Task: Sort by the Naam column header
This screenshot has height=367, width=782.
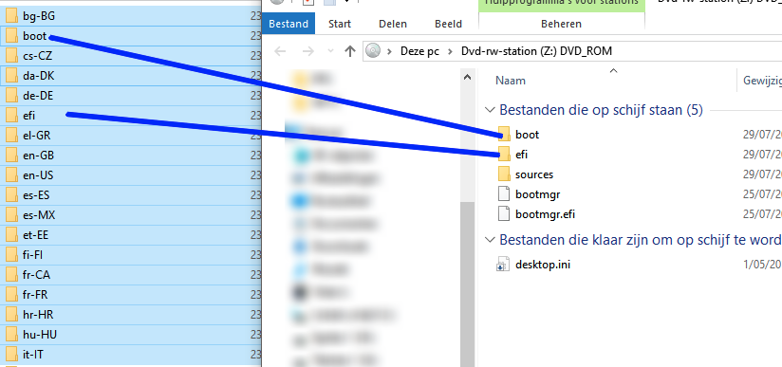Action: pos(511,81)
